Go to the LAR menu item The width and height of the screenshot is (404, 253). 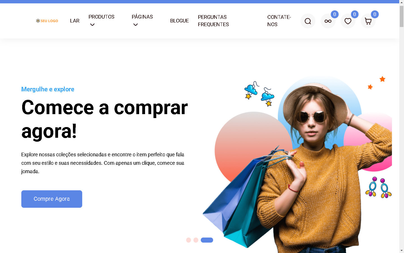click(x=75, y=21)
